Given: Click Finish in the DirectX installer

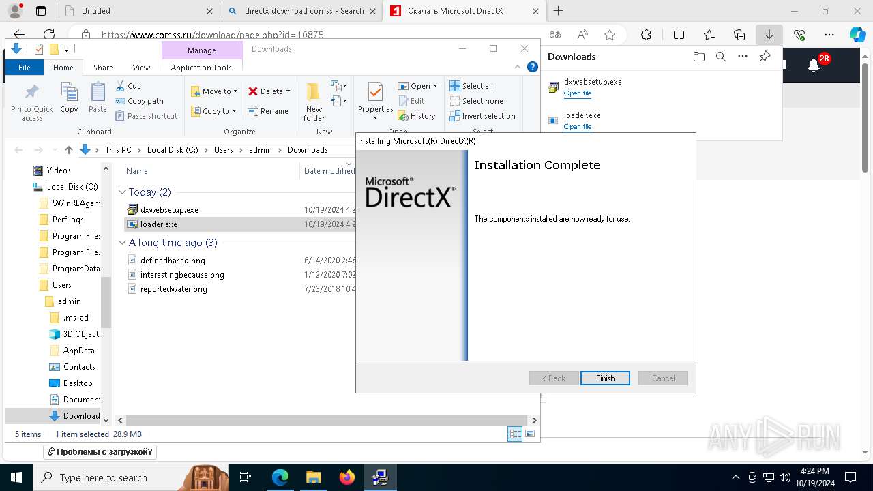Looking at the screenshot, I should pos(605,378).
